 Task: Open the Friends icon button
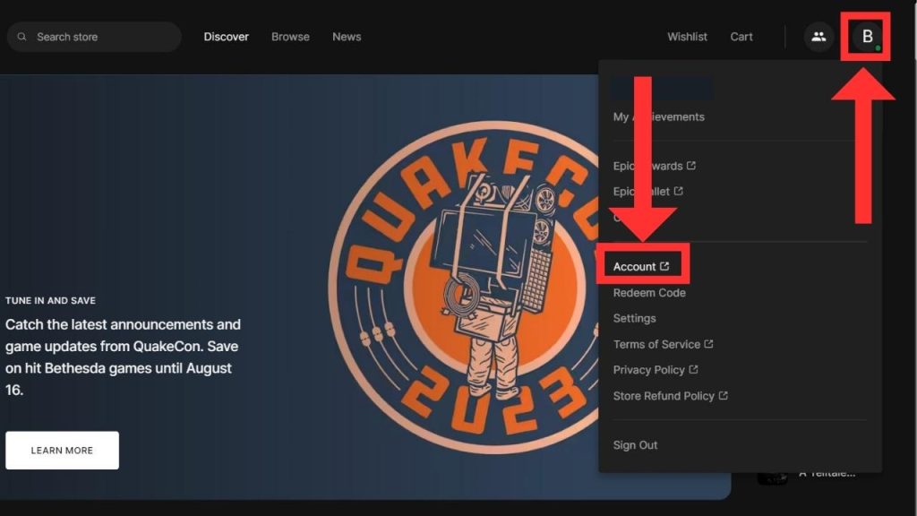click(818, 37)
